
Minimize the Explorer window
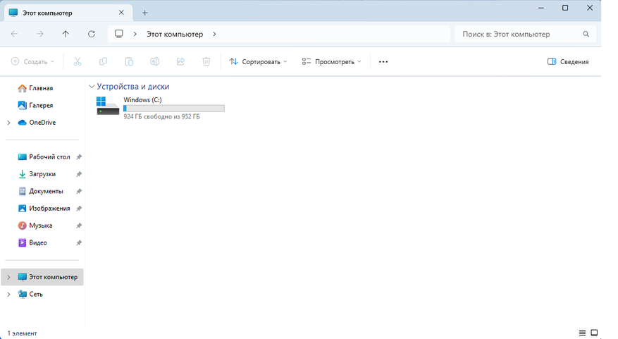click(541, 8)
